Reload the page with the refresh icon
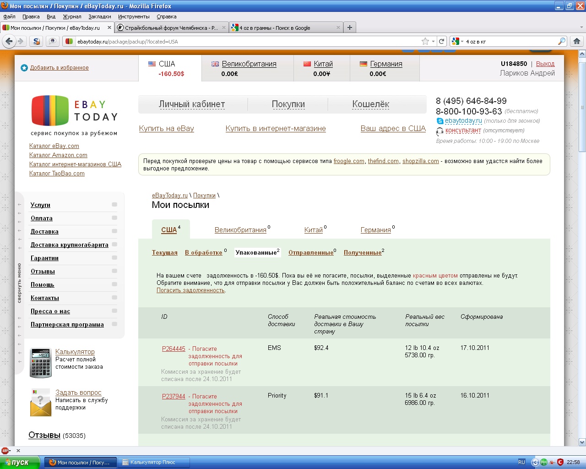This screenshot has width=586, height=469. [x=441, y=41]
